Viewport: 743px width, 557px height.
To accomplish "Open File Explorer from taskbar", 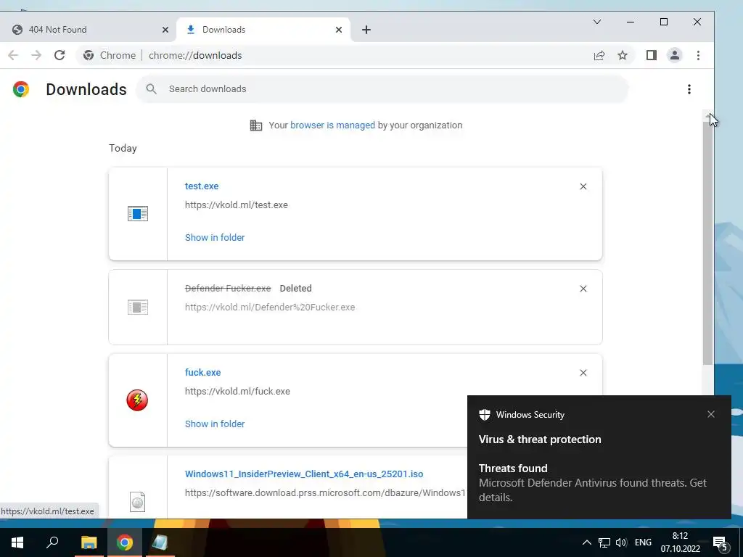I will point(89,542).
